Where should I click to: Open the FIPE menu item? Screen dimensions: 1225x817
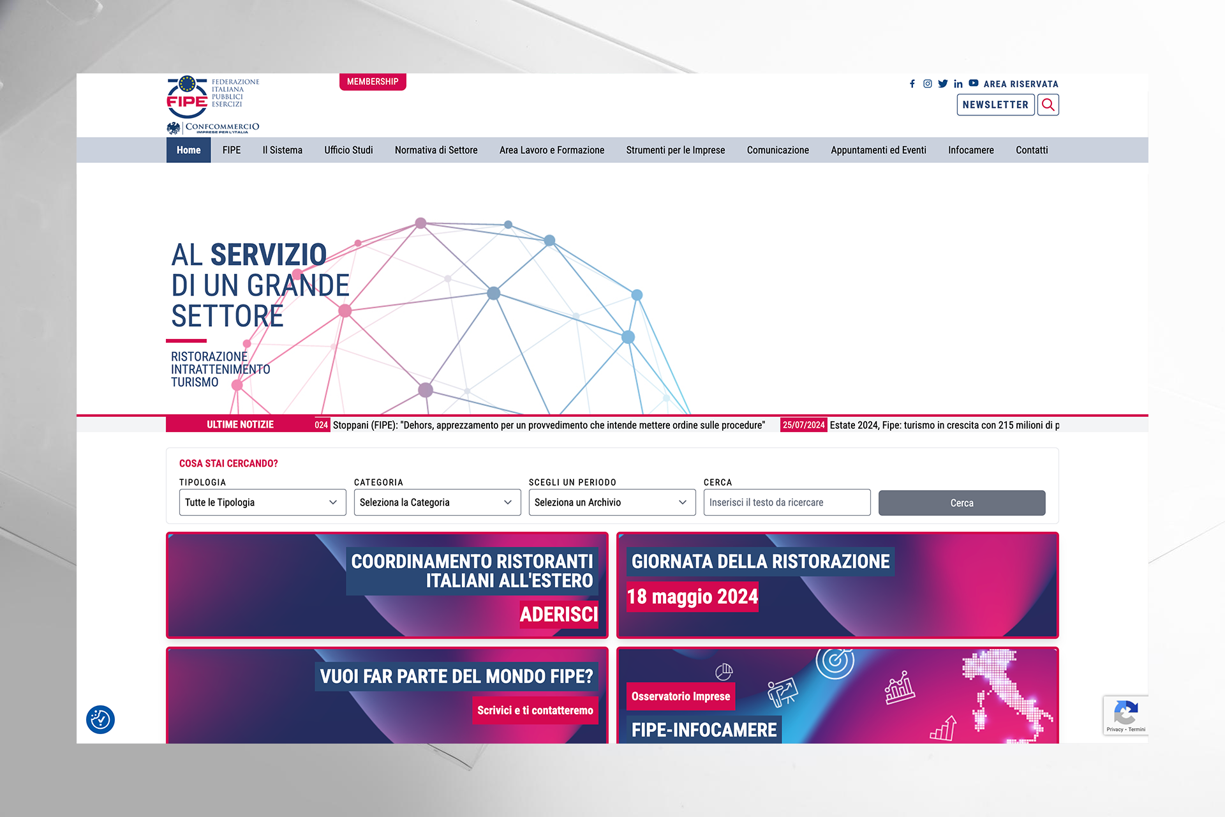232,150
